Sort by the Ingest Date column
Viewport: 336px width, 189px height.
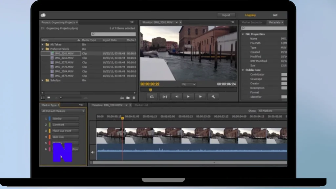click(110, 40)
